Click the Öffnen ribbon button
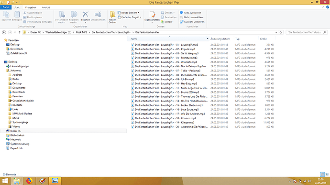 [x=167, y=13]
